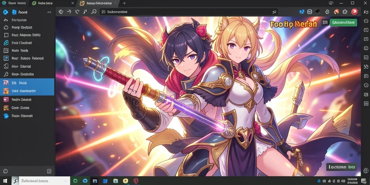370x185 pixels.
Task: Click the pin icon in the address bar
Action: (x=274, y=12)
